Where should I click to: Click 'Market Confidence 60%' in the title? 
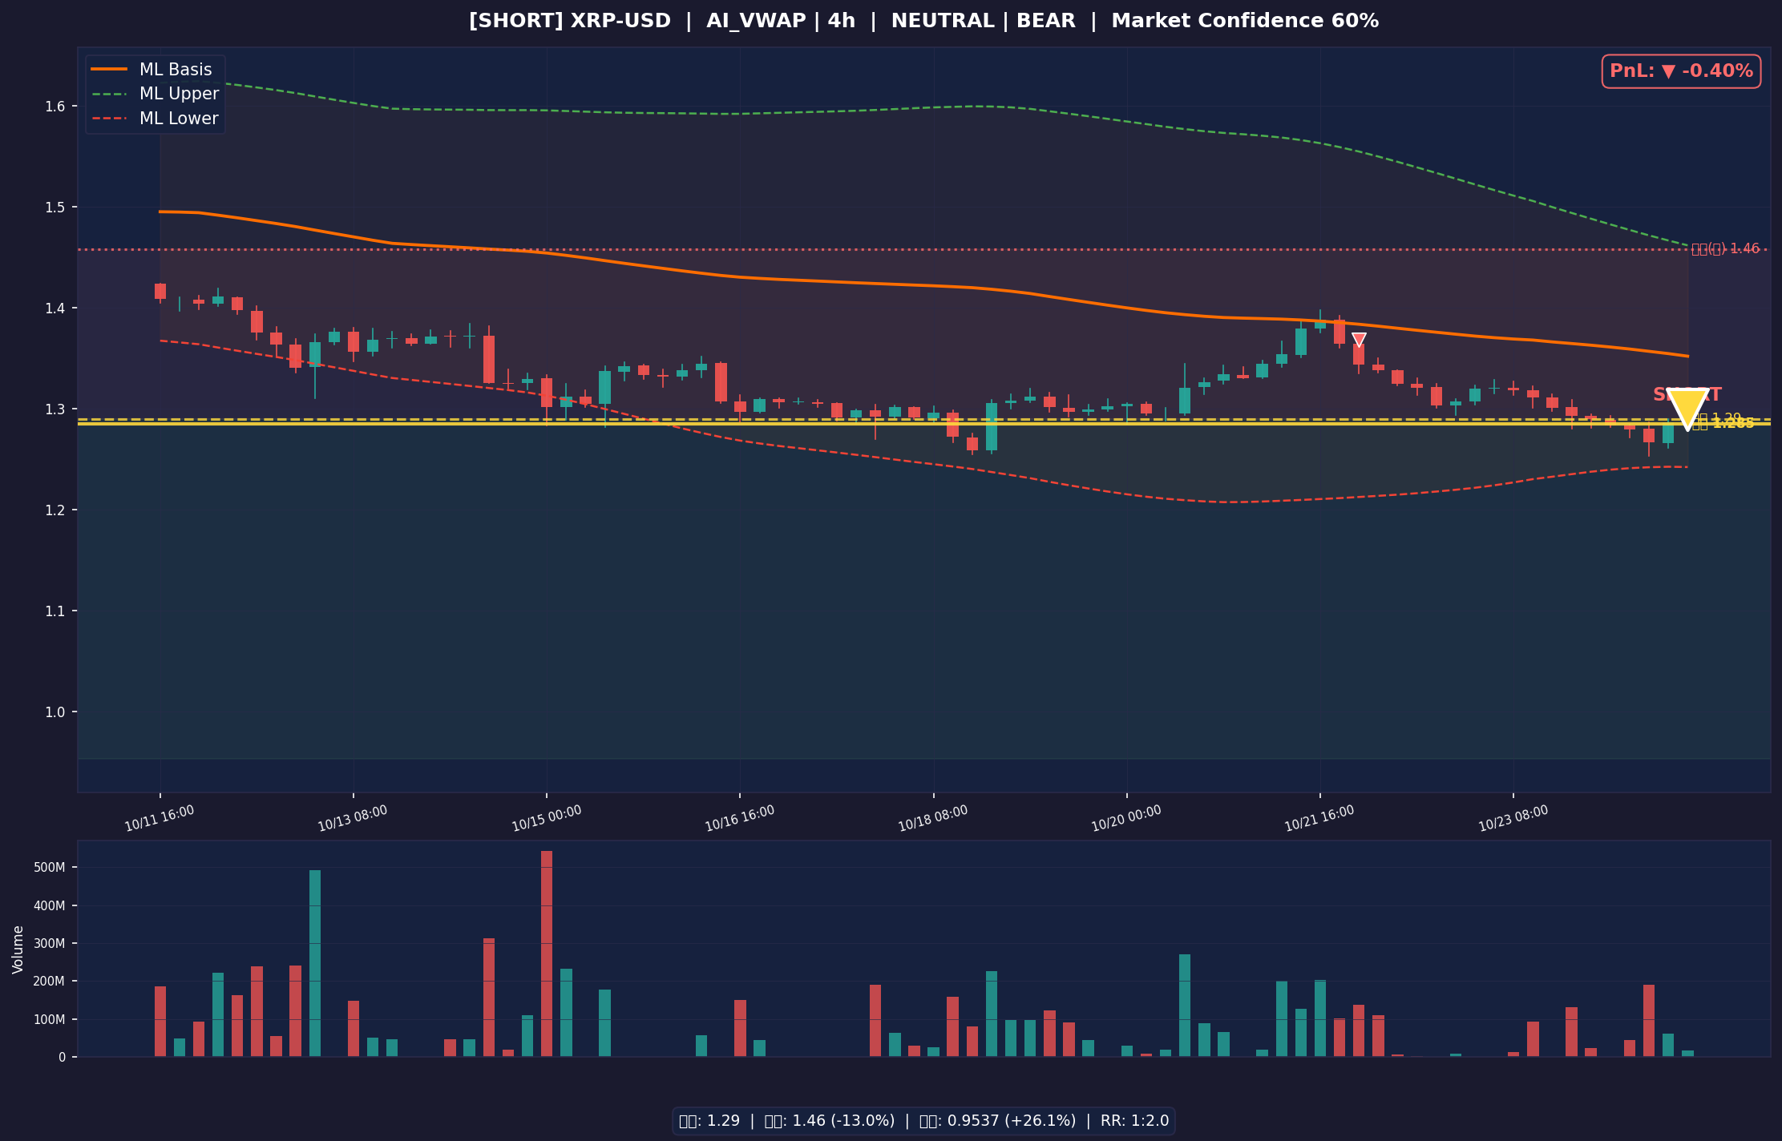pyautogui.click(x=1245, y=22)
